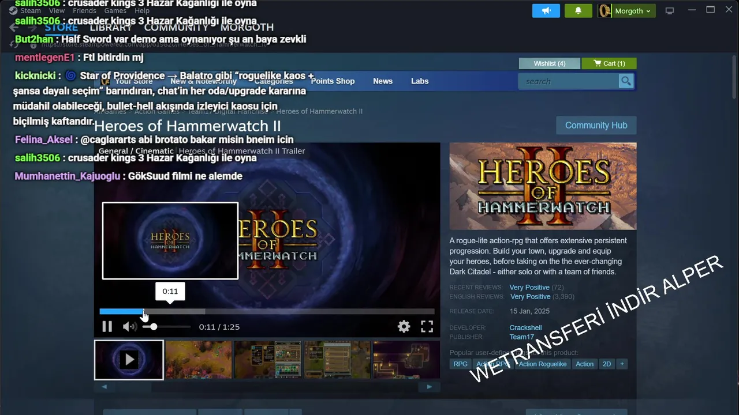Open the Labs store tab
739x415 pixels.
[420, 81]
